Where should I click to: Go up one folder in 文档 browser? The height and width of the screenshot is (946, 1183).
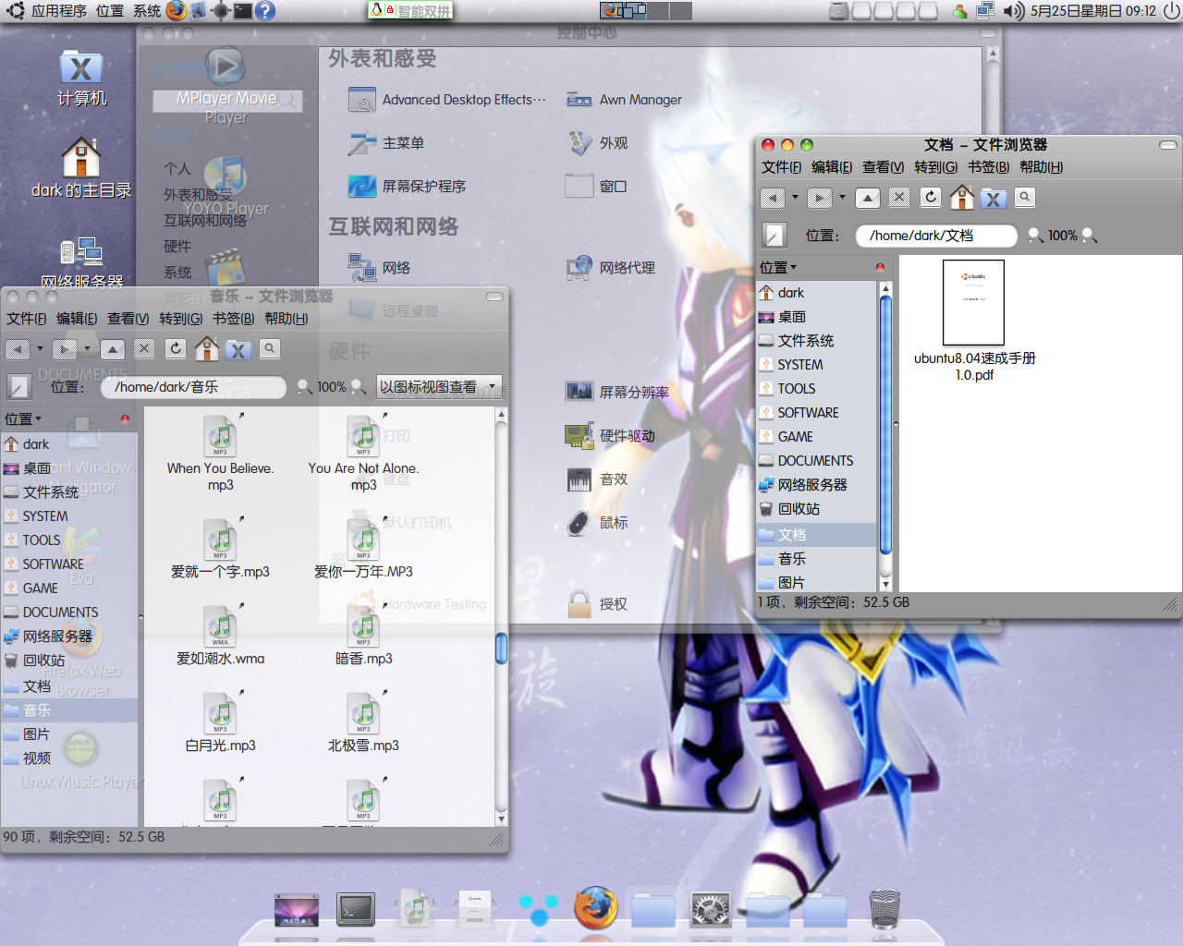coord(867,198)
